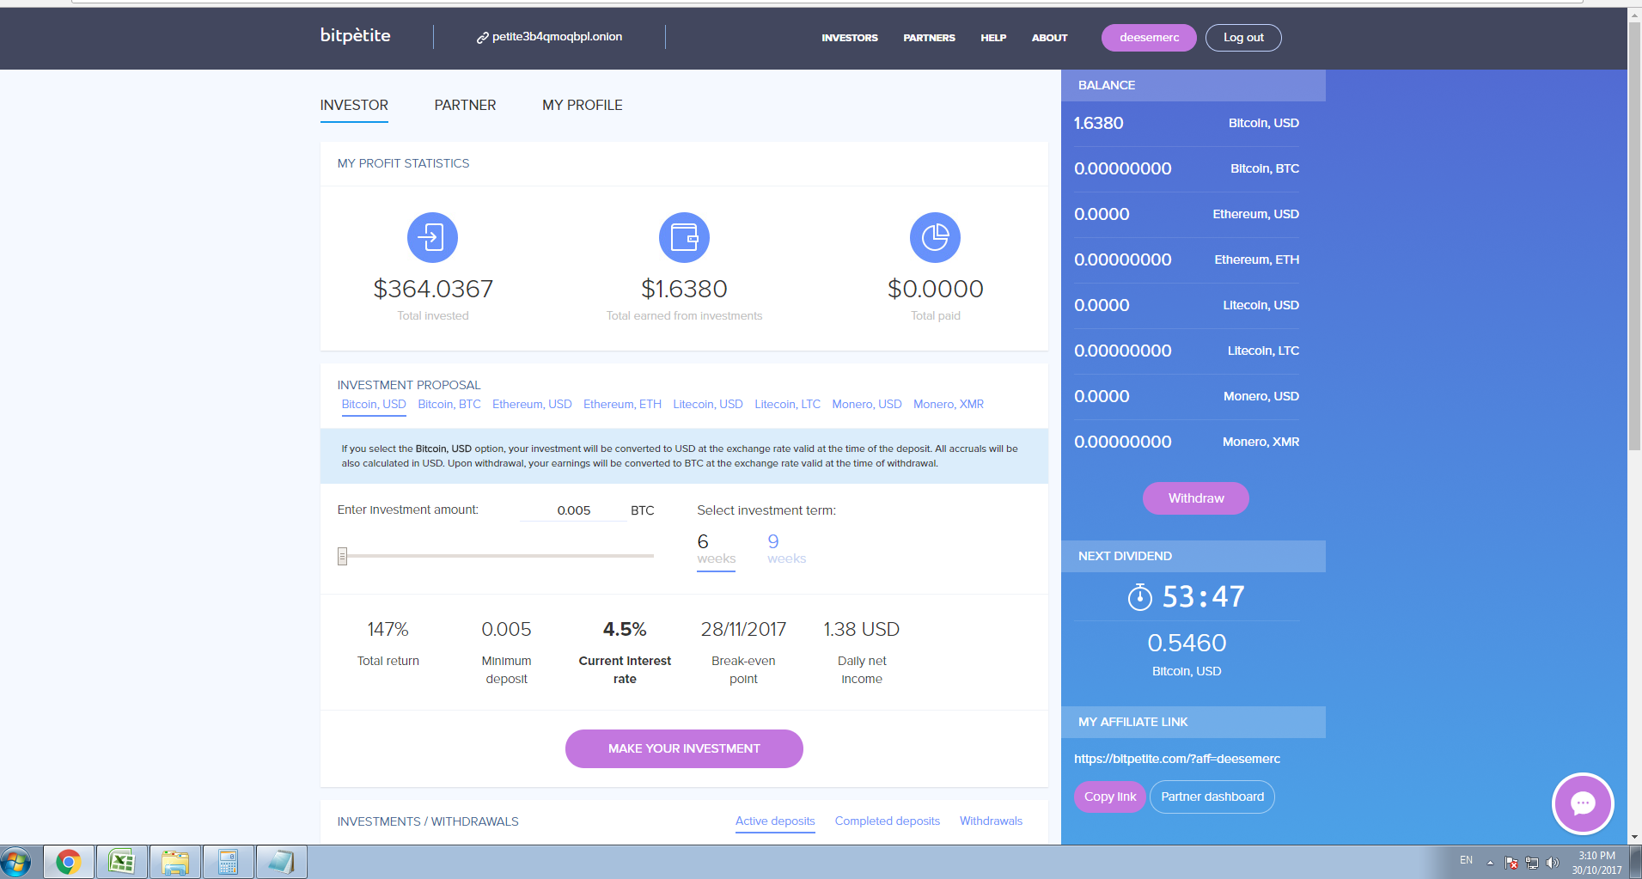The width and height of the screenshot is (1642, 879).
Task: Click the $364.0367 Total invested value
Action: [433, 289]
